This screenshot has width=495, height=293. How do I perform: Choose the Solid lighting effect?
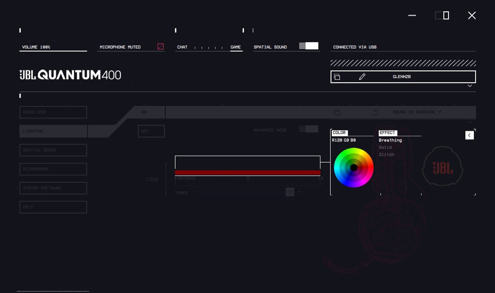pos(385,147)
